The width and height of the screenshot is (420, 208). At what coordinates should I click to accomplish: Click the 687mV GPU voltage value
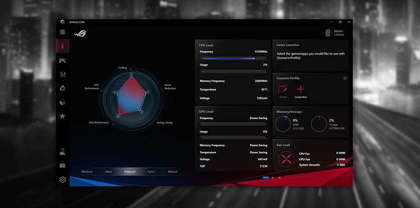coord(262,159)
